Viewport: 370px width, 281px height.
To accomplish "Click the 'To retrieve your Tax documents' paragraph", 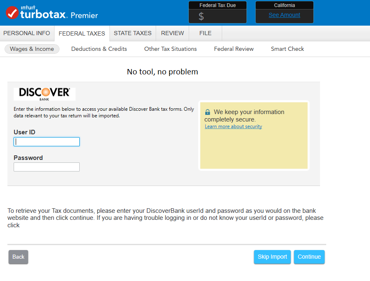I will [x=166, y=218].
